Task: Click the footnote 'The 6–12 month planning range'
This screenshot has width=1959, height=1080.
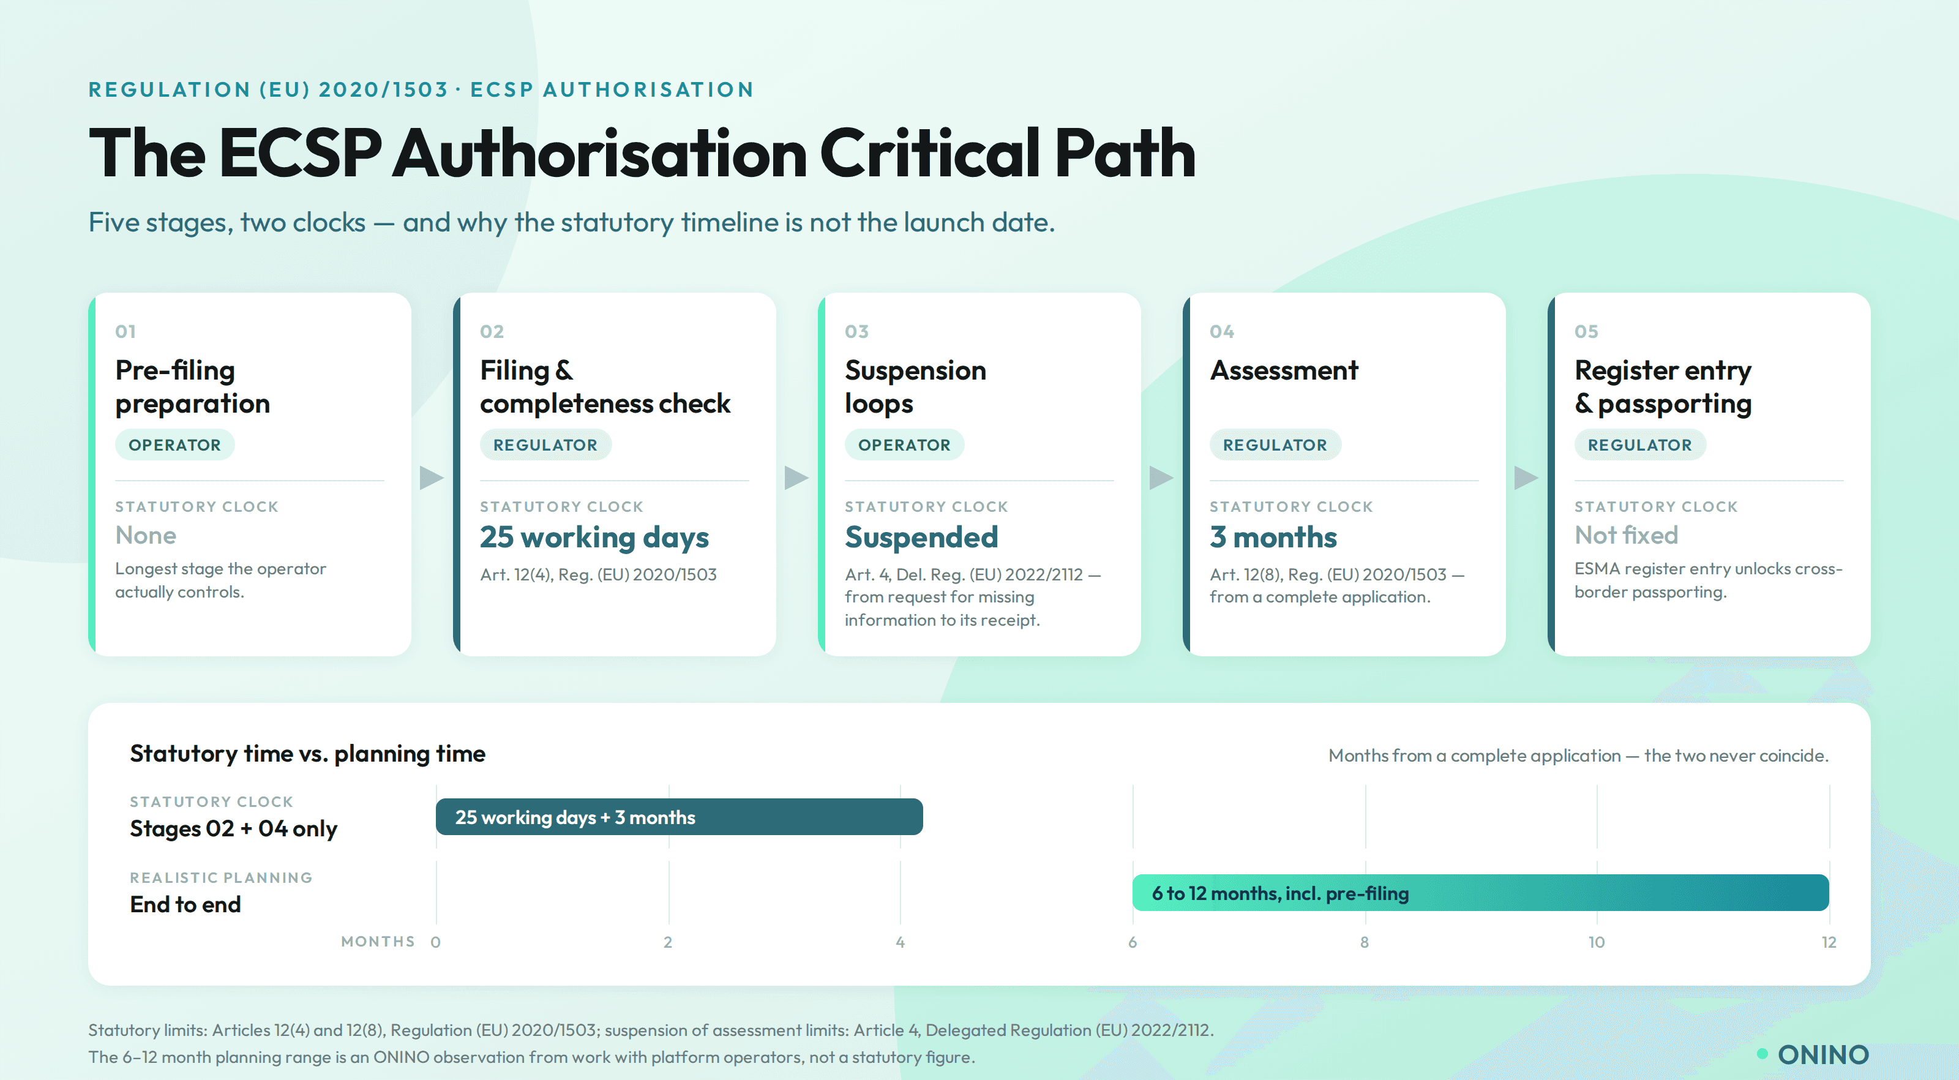Action: pos(531,1057)
